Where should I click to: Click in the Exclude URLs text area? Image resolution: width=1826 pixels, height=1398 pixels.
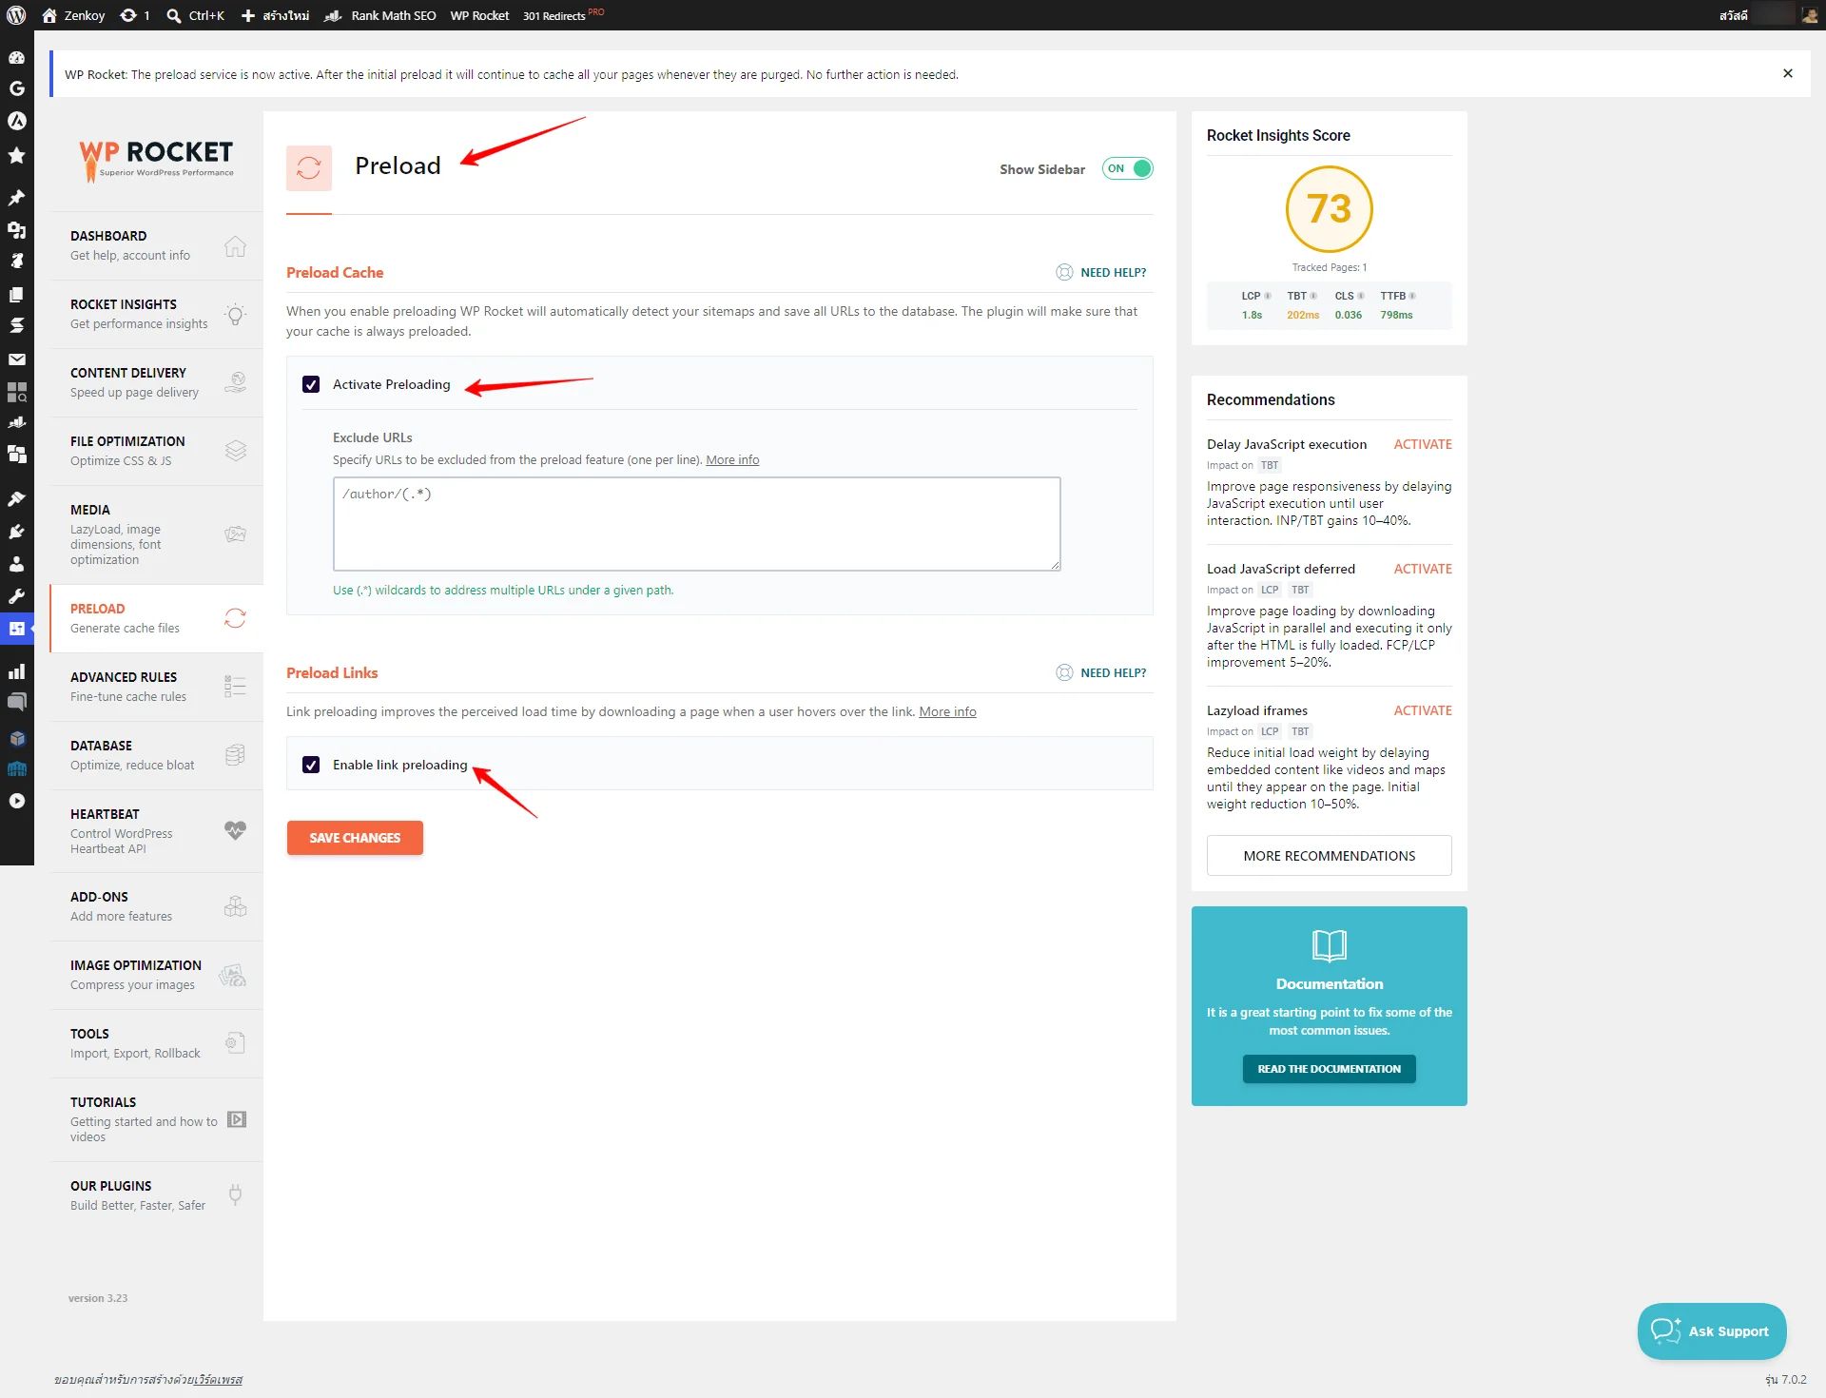pos(697,524)
